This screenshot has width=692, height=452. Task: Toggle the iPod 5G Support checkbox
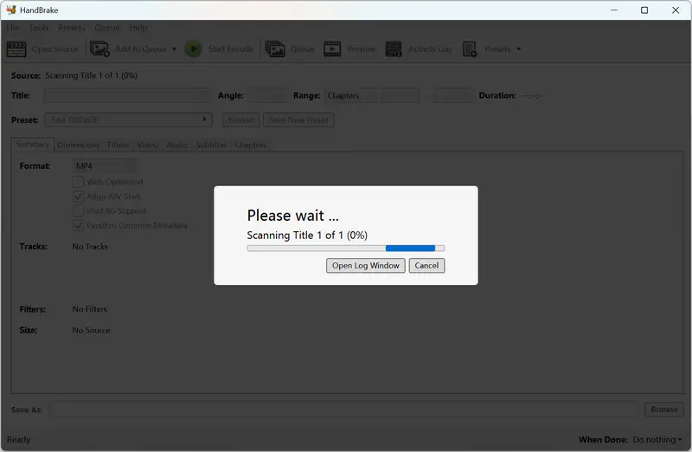(x=78, y=210)
